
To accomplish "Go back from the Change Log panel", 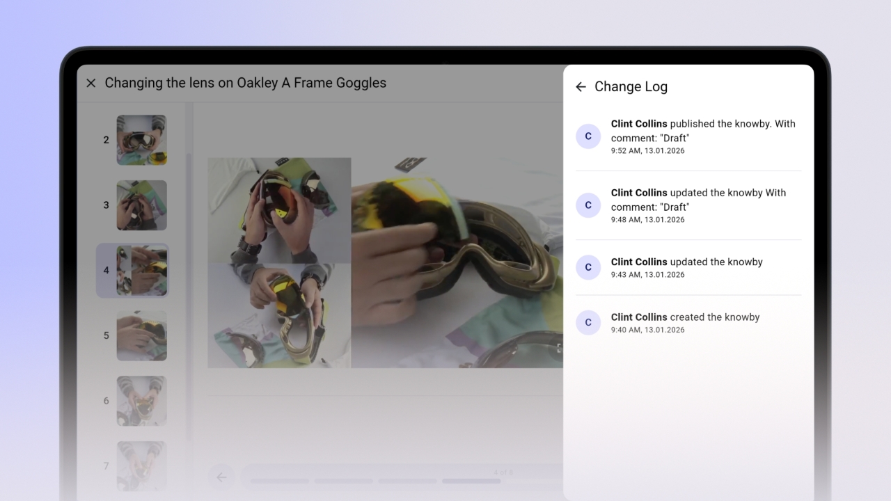I will click(x=581, y=87).
